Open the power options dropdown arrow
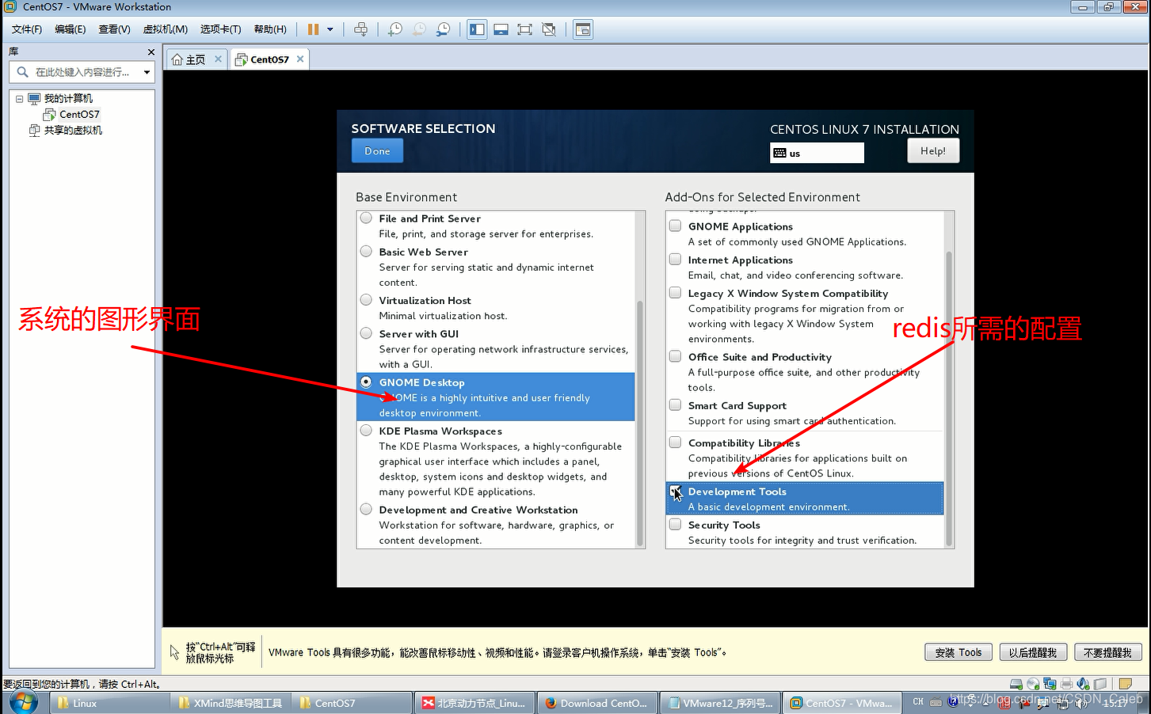The image size is (1151, 714). (330, 29)
